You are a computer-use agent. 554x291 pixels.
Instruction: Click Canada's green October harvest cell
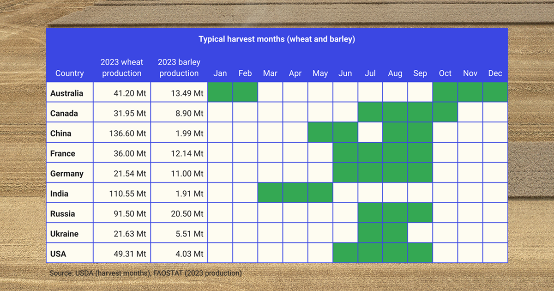pos(445,113)
